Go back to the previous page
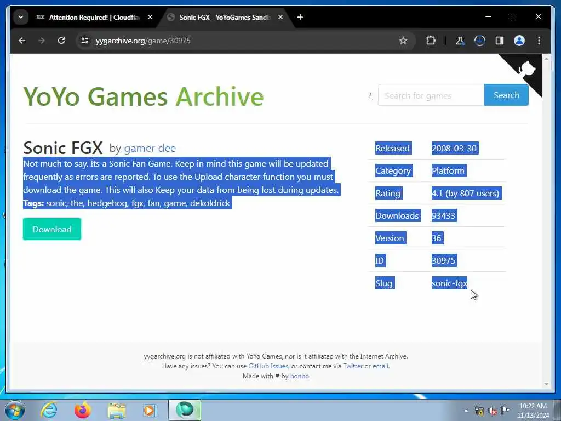Viewport: 561px width, 421px height. click(x=22, y=41)
